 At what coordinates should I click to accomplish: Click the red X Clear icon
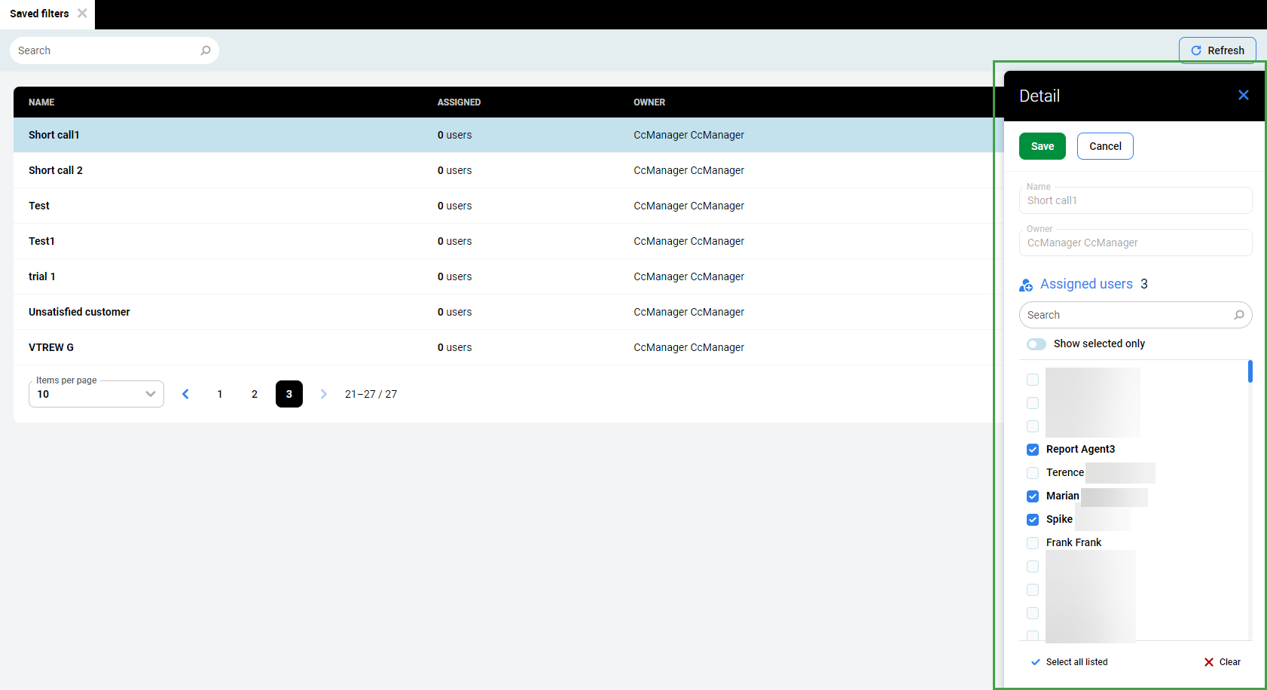point(1208,661)
